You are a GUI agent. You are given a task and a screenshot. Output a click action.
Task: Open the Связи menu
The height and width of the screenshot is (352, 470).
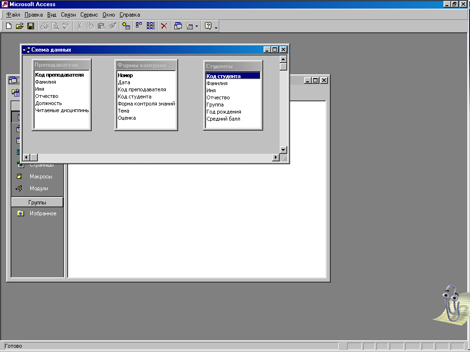tap(68, 15)
